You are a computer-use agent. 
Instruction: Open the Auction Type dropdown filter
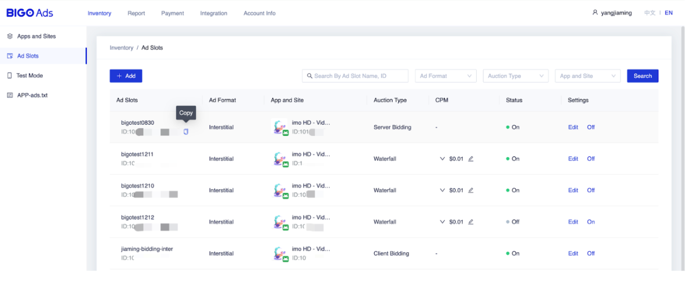[515, 76]
